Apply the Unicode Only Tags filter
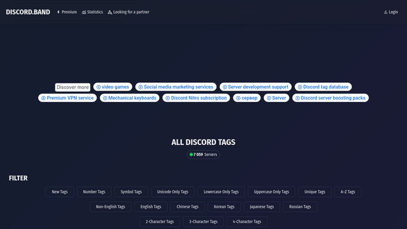407x229 pixels. tap(173, 192)
